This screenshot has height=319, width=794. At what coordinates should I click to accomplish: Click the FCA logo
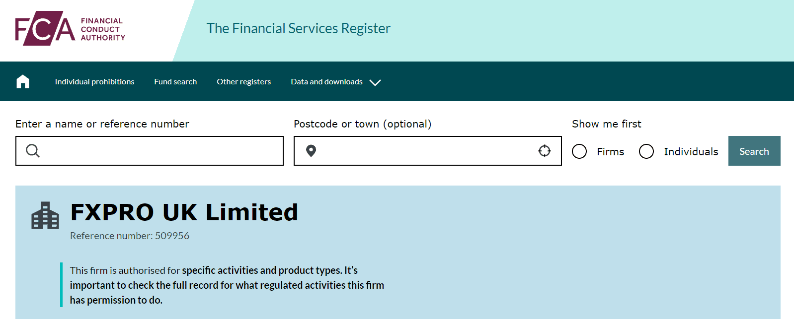click(70, 29)
